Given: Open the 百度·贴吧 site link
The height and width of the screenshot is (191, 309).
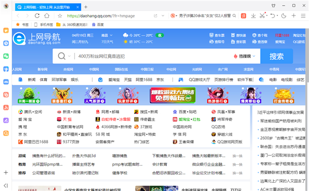Looking at the screenshot, I should [x=185, y=112].
